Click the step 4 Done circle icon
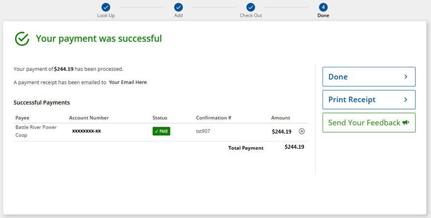The image size is (431, 218). point(323,7)
